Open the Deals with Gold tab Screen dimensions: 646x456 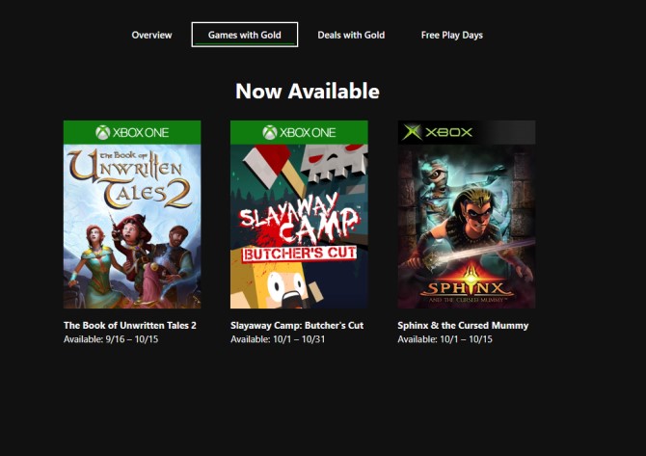coord(351,35)
